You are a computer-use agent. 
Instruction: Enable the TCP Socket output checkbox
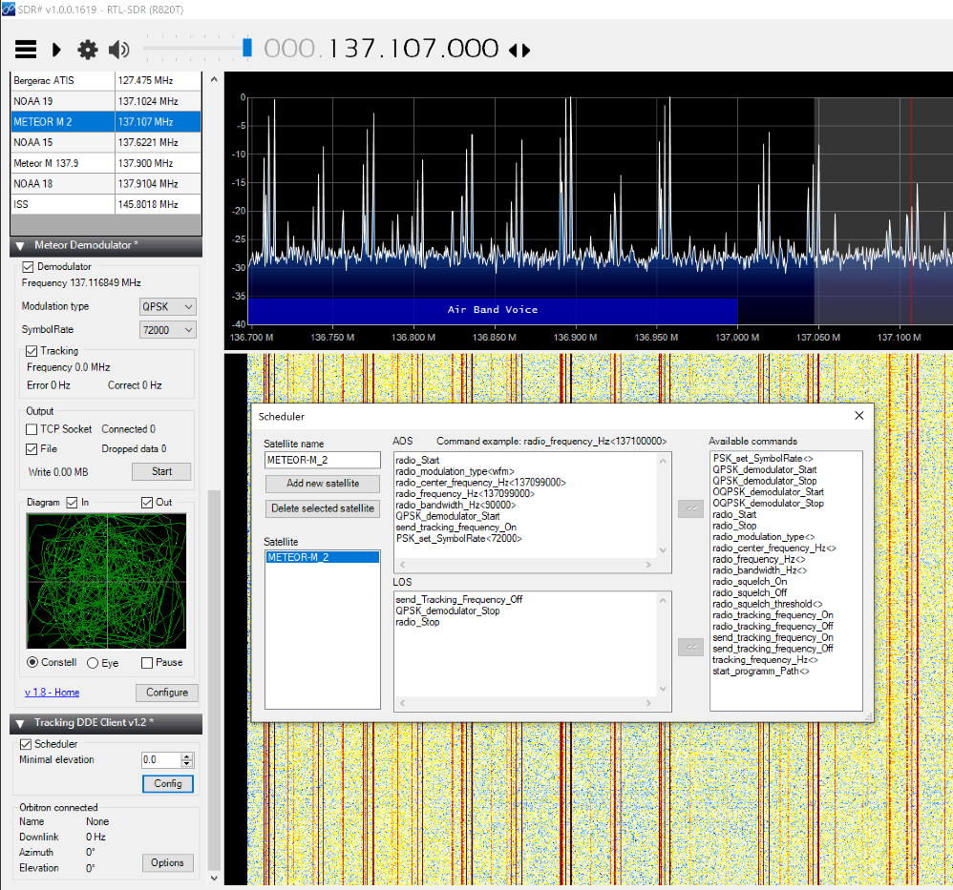[32, 429]
